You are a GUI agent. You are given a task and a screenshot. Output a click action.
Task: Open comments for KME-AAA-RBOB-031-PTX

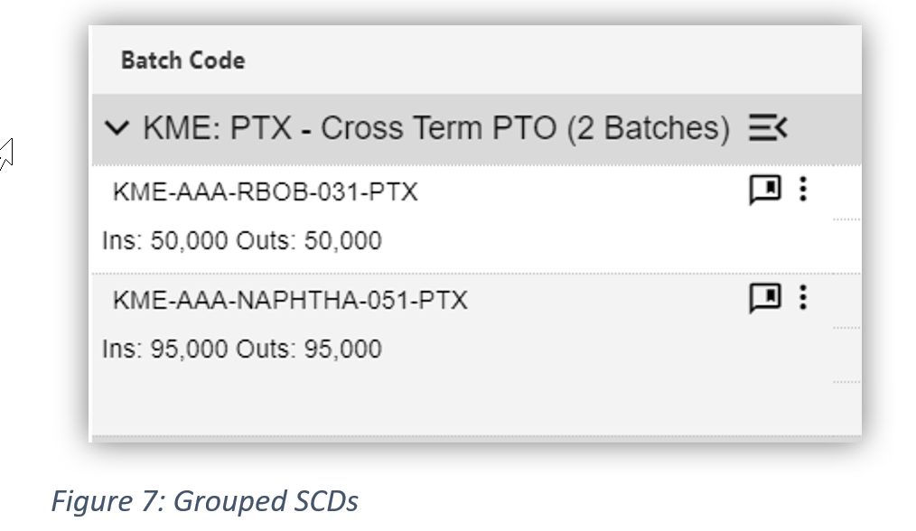[x=765, y=190]
